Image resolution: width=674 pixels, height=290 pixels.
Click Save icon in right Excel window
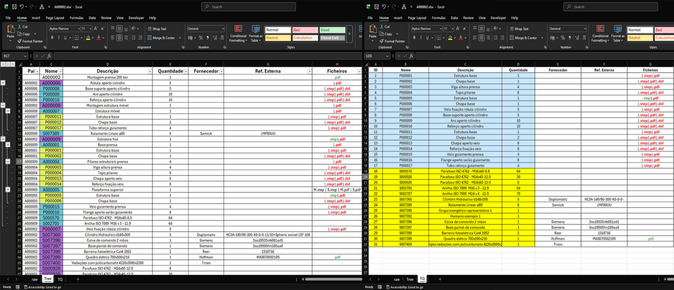[x=376, y=7]
